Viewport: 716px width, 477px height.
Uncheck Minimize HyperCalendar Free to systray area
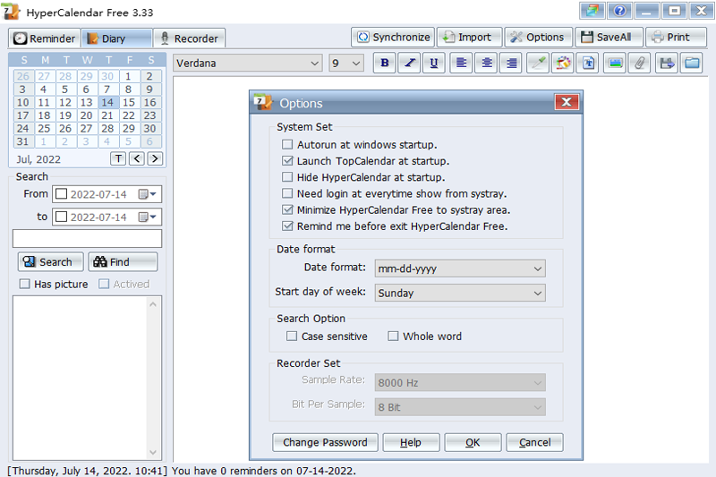287,210
